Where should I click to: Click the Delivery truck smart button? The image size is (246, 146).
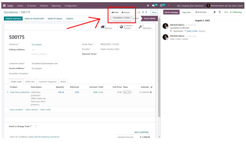tap(107, 27)
